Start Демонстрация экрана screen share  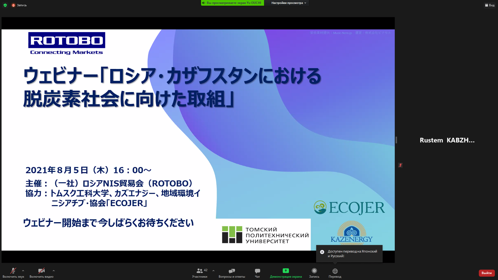point(286,273)
